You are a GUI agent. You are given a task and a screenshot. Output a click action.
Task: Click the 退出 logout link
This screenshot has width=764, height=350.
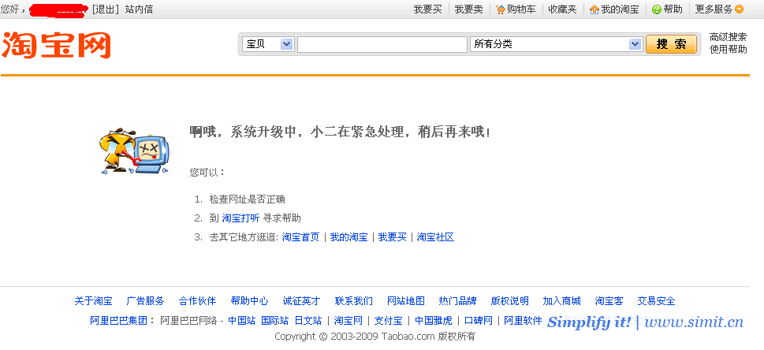click(x=106, y=9)
